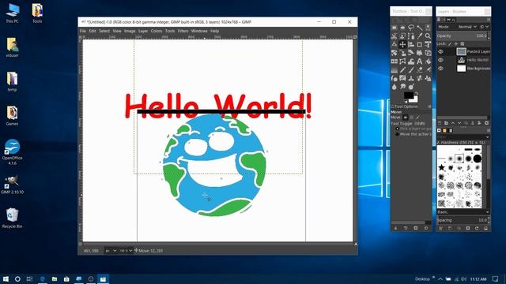Select the Move tool in the Toolbox

coord(402,44)
